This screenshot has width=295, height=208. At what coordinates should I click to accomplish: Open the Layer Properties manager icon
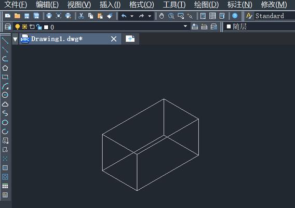click(8, 27)
